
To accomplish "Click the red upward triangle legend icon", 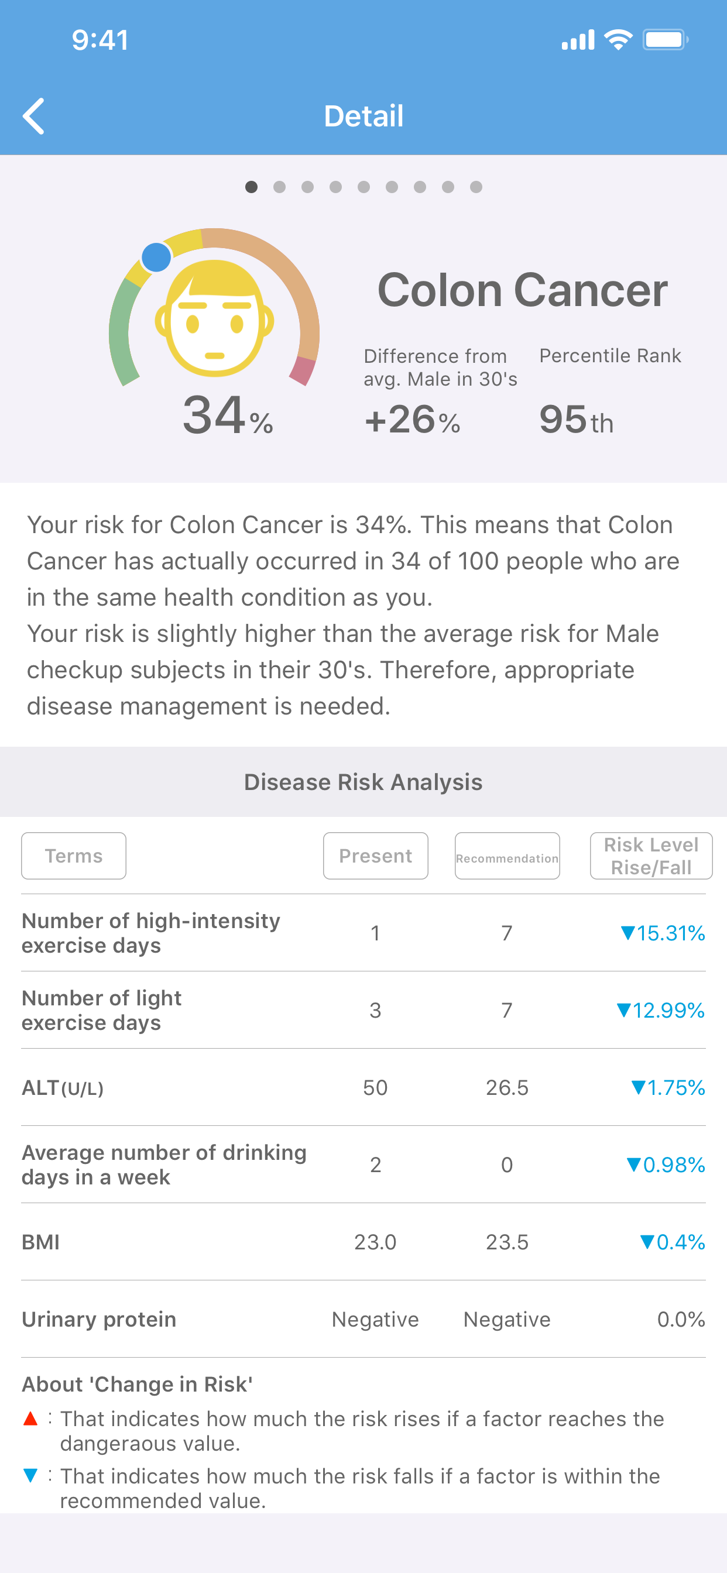I will coord(30,1419).
